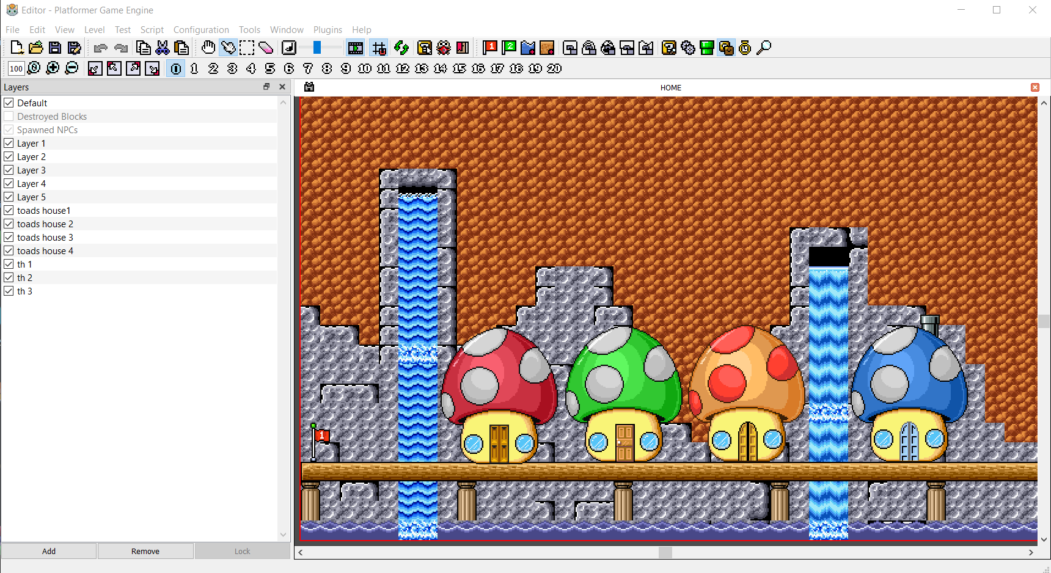Select the toads house 2 layer name
The width and height of the screenshot is (1051, 573).
45,224
